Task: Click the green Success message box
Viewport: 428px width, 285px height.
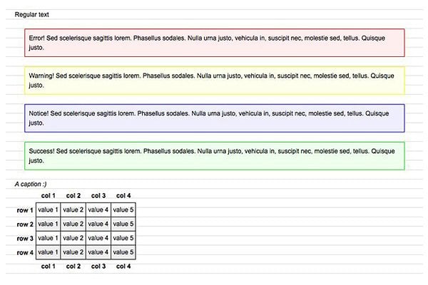Action: coord(214,155)
